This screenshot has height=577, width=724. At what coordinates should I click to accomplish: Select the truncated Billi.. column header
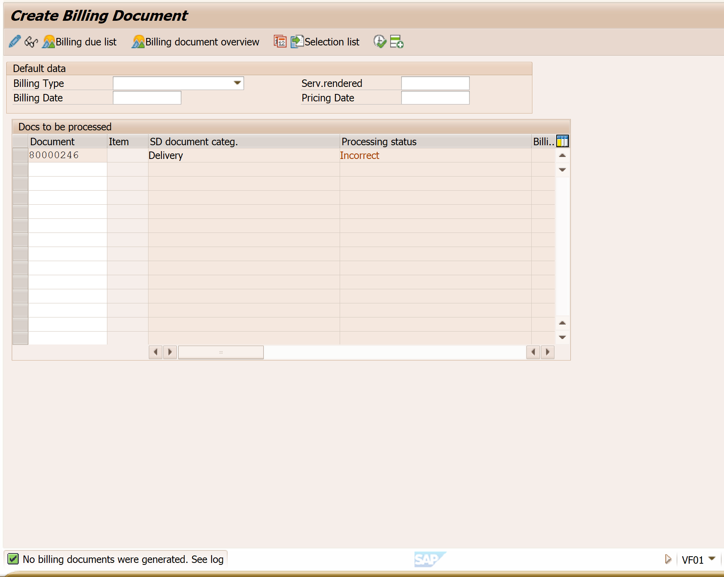point(543,141)
